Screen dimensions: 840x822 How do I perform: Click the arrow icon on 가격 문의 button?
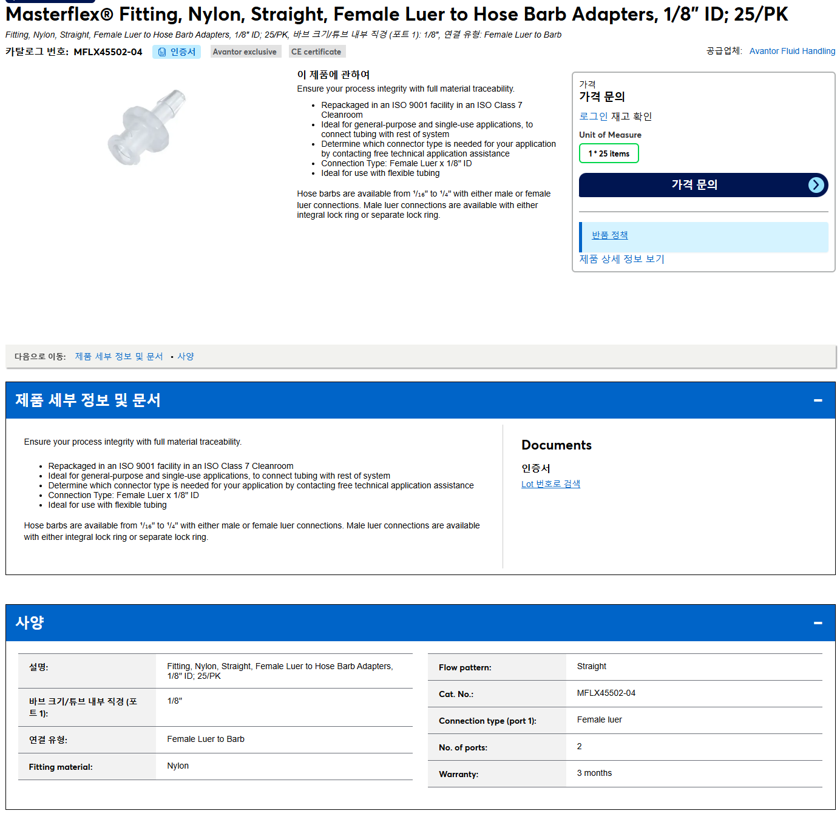816,185
